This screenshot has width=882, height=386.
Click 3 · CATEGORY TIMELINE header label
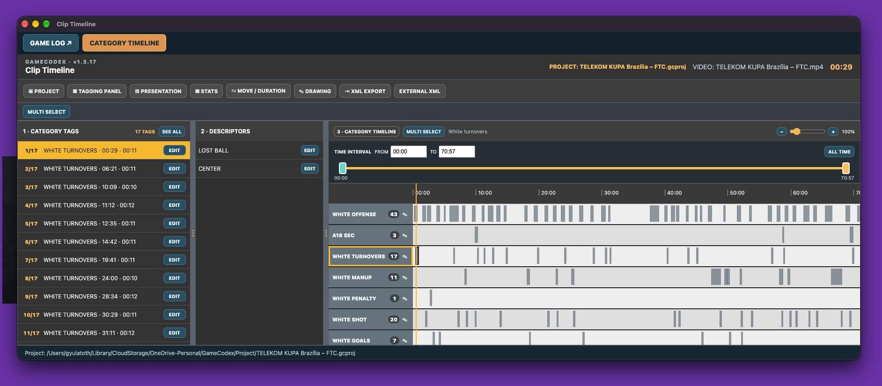pyautogui.click(x=367, y=131)
